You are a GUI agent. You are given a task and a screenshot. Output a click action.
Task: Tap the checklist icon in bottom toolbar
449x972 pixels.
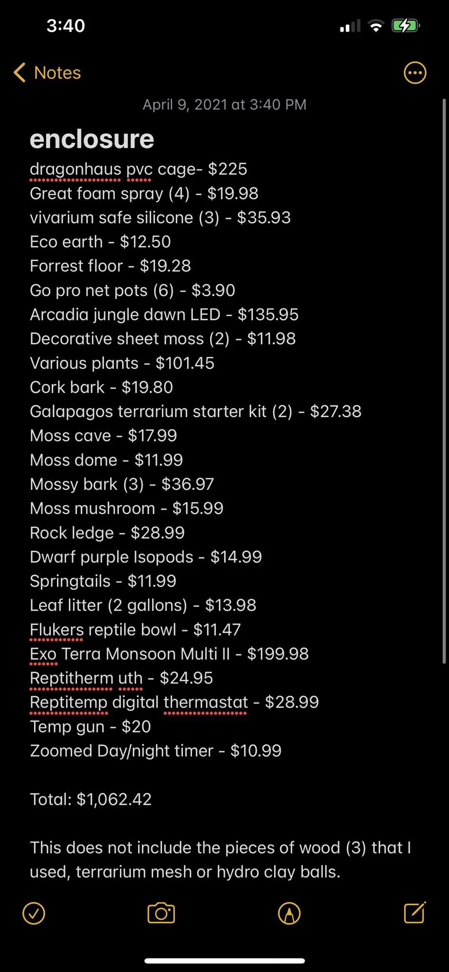(x=34, y=913)
